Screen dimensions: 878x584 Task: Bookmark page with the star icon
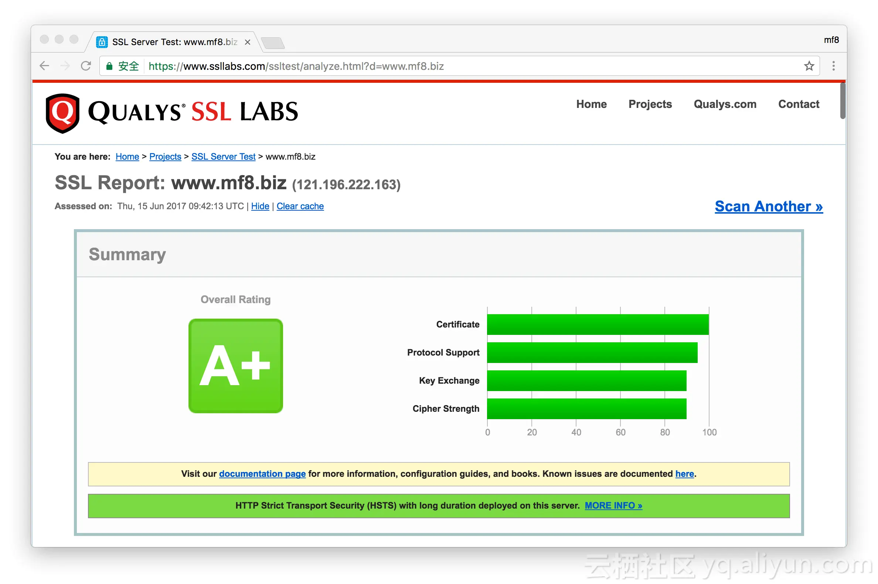tap(809, 66)
